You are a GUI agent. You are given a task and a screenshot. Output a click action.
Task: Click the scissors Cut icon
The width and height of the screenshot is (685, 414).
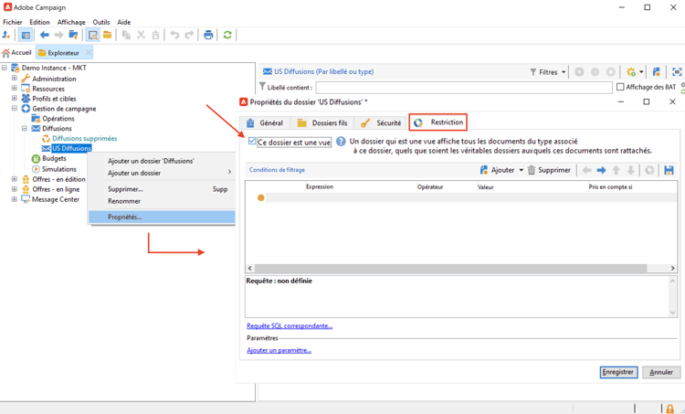point(141,35)
